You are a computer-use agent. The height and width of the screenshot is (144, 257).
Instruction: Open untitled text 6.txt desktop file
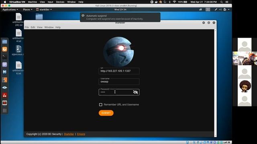(x=18, y=68)
